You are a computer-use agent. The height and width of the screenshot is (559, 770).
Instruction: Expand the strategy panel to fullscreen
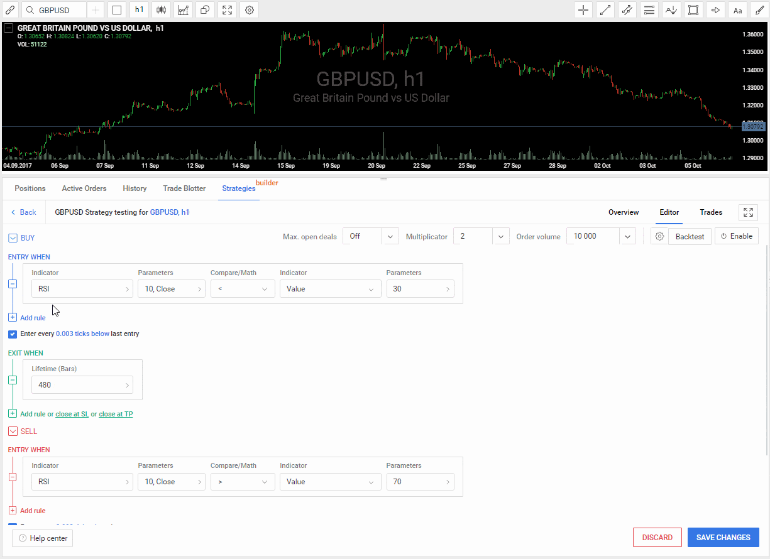[748, 212]
